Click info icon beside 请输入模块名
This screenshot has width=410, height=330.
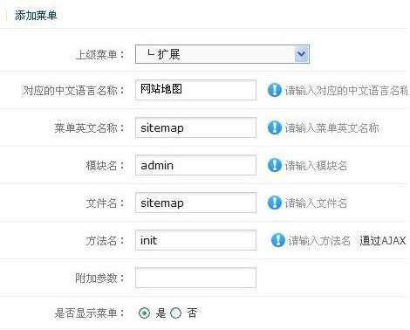click(274, 165)
